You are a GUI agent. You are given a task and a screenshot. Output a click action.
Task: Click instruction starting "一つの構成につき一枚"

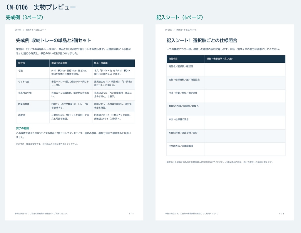pyautogui.click(x=223, y=49)
